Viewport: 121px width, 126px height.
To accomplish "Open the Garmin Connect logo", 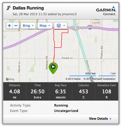I will [106, 11].
